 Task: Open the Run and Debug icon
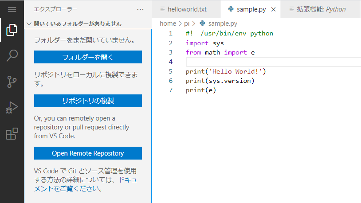[12, 108]
